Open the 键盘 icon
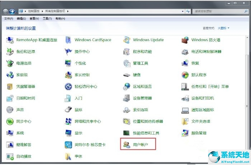This screenshot has width=251, height=165. (x=127, y=75)
